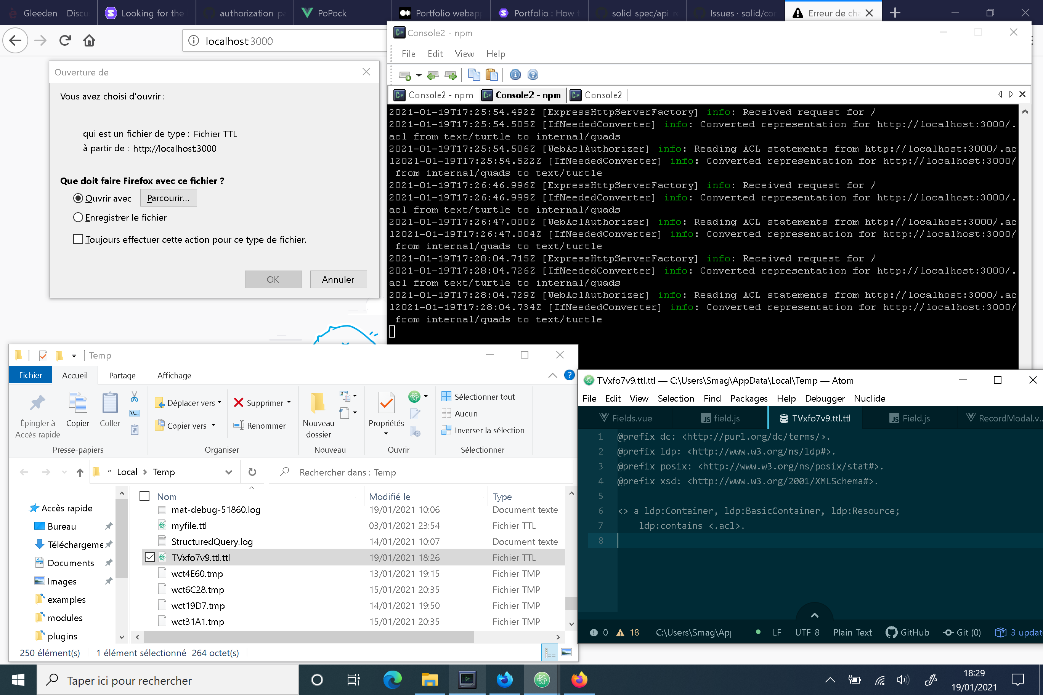Click the Parcourir... button in Firefox dialog
This screenshot has width=1043, height=695.
point(168,198)
